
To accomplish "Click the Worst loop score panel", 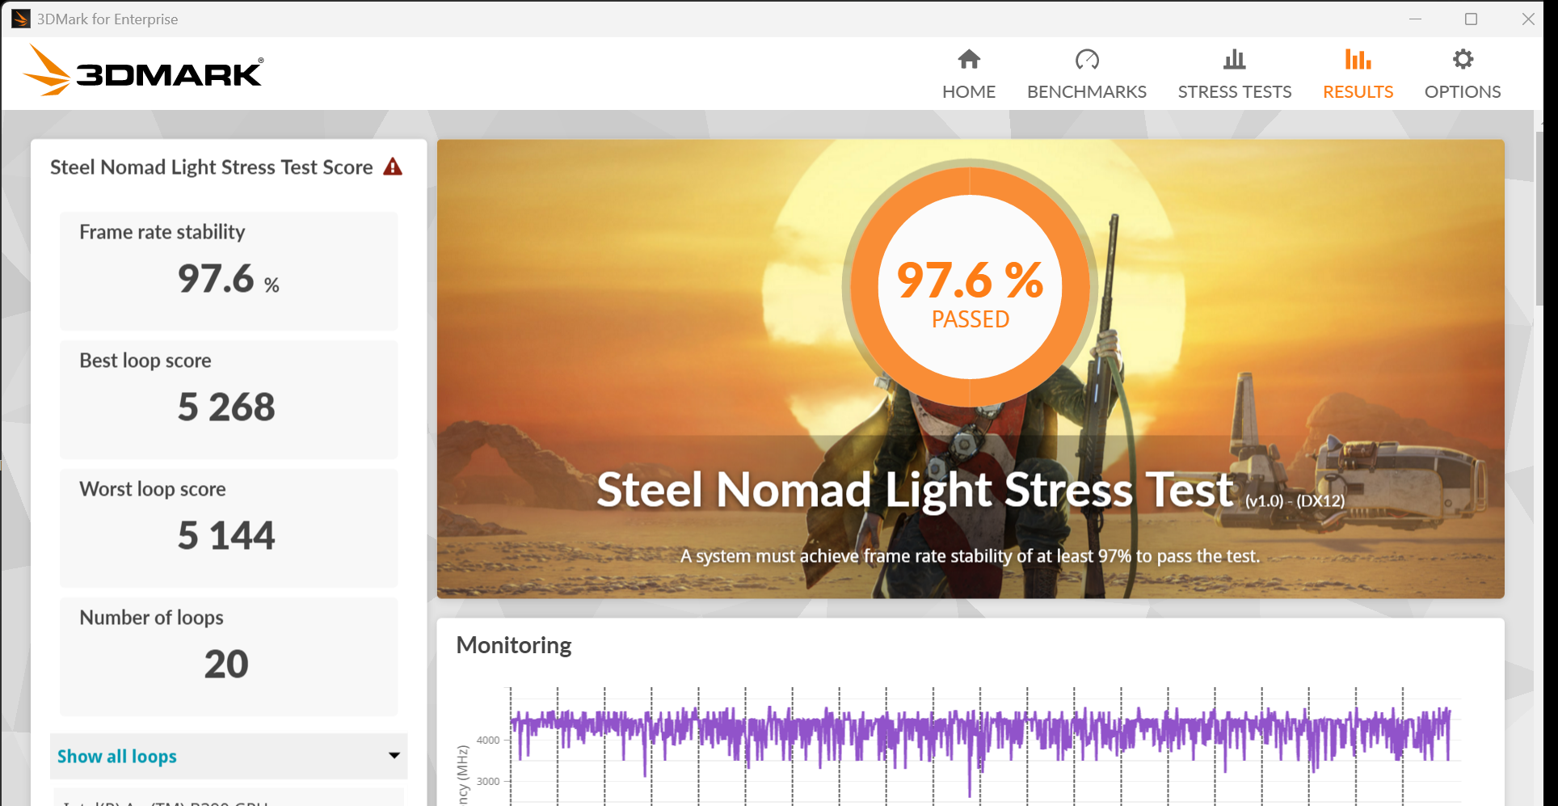I will click(229, 527).
